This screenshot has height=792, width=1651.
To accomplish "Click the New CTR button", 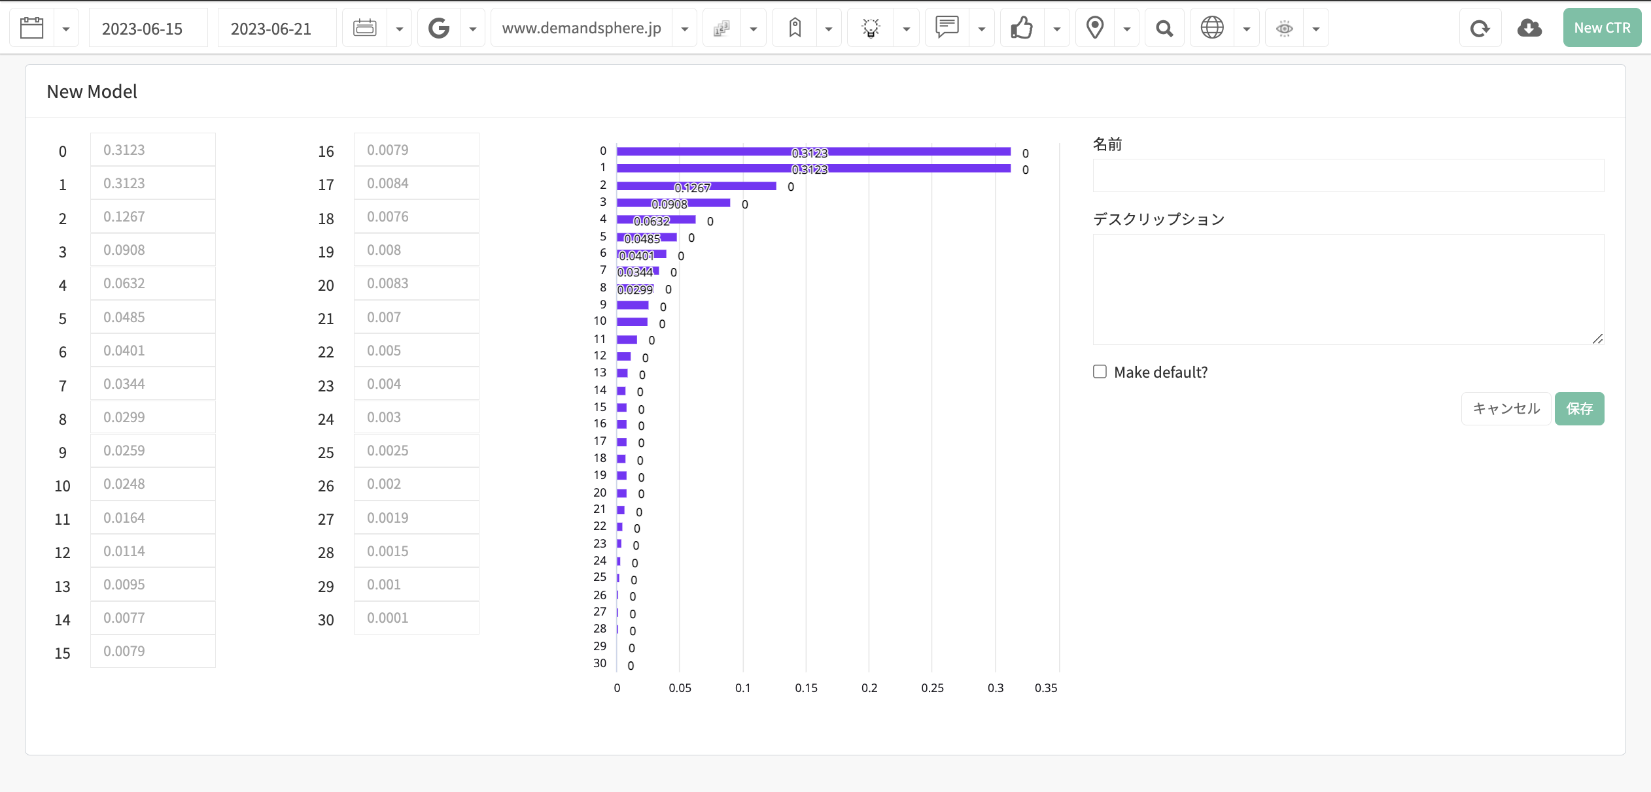I will point(1602,27).
